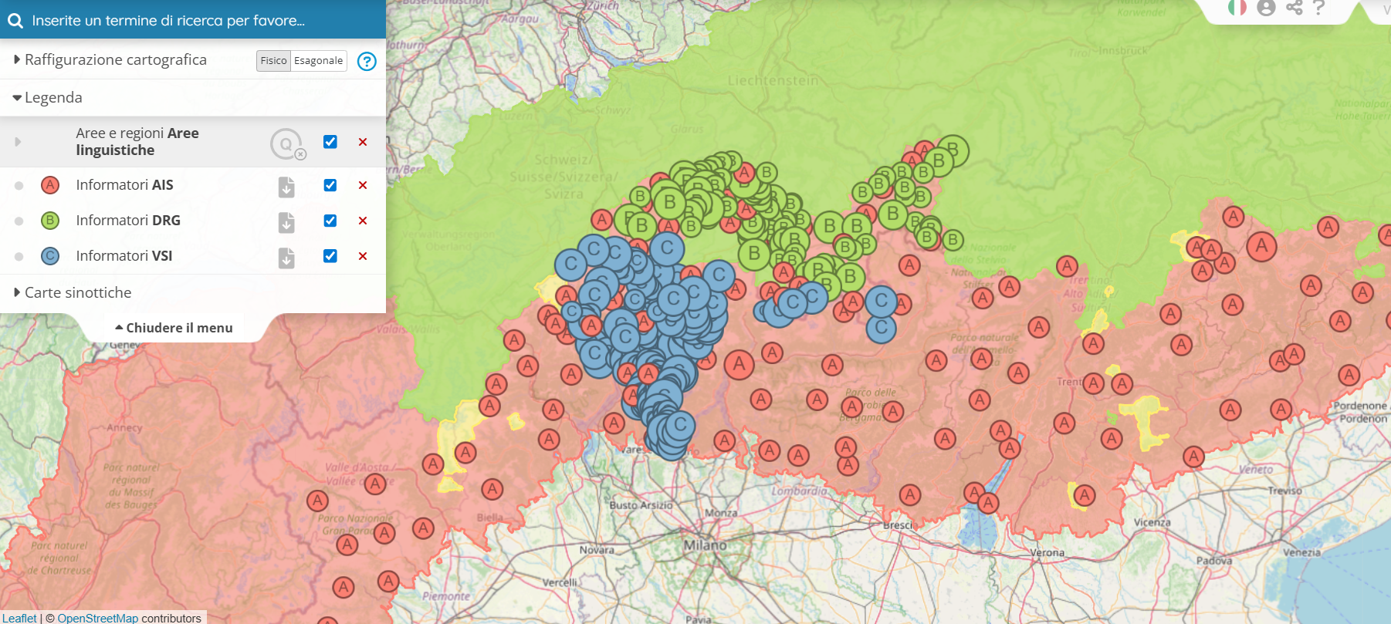Image resolution: width=1391 pixels, height=624 pixels.
Task: Toggle the Aree linguistiche checkbox
Action: click(x=330, y=142)
